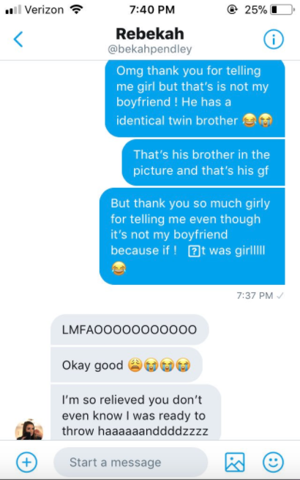Open Rebekah's profile picture thumbnail

(29, 430)
